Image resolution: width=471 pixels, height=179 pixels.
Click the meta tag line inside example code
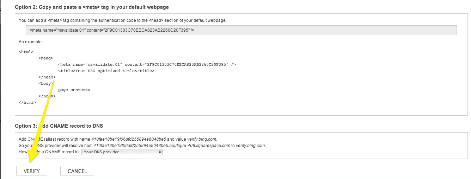147,64
